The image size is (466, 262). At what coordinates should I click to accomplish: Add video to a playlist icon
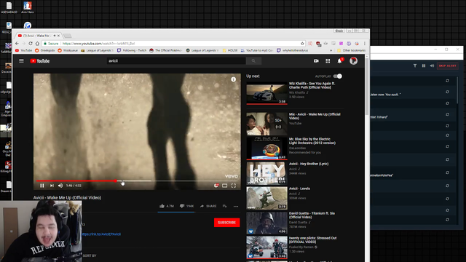click(225, 206)
